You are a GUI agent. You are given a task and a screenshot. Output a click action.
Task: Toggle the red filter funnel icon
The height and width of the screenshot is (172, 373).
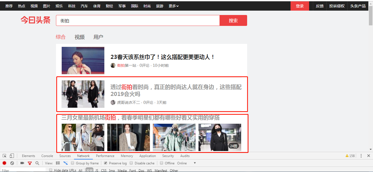click(x=30, y=163)
